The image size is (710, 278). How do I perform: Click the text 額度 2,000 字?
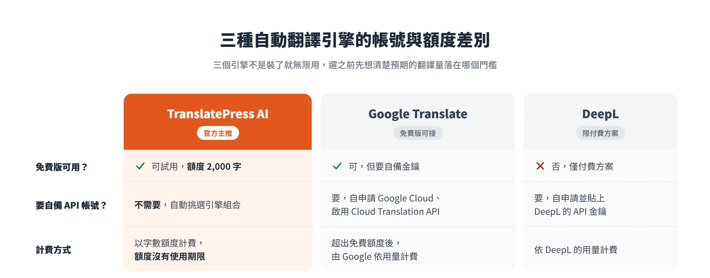pos(214,166)
